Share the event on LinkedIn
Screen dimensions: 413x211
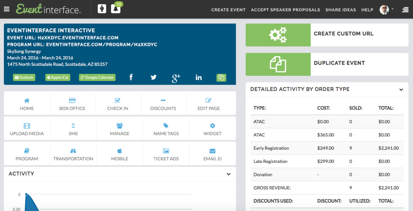tap(199, 78)
